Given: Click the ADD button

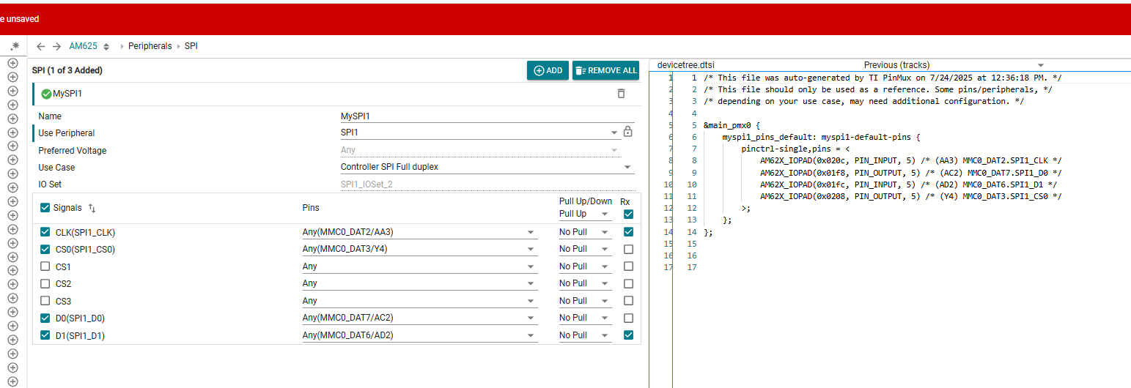Looking at the screenshot, I should tap(548, 70).
